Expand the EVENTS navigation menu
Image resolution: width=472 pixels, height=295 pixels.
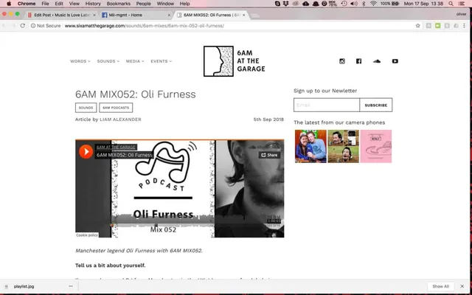pyautogui.click(x=161, y=61)
